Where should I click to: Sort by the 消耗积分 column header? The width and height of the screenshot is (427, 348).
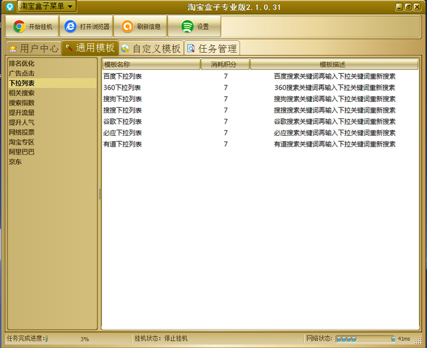(225, 64)
